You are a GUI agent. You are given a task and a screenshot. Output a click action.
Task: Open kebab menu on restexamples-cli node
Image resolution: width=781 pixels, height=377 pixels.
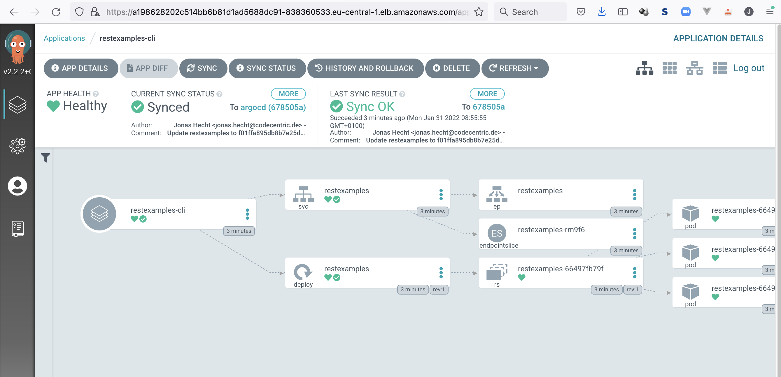[x=247, y=214]
